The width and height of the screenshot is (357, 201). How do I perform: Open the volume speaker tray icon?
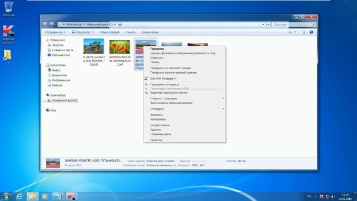(x=333, y=197)
